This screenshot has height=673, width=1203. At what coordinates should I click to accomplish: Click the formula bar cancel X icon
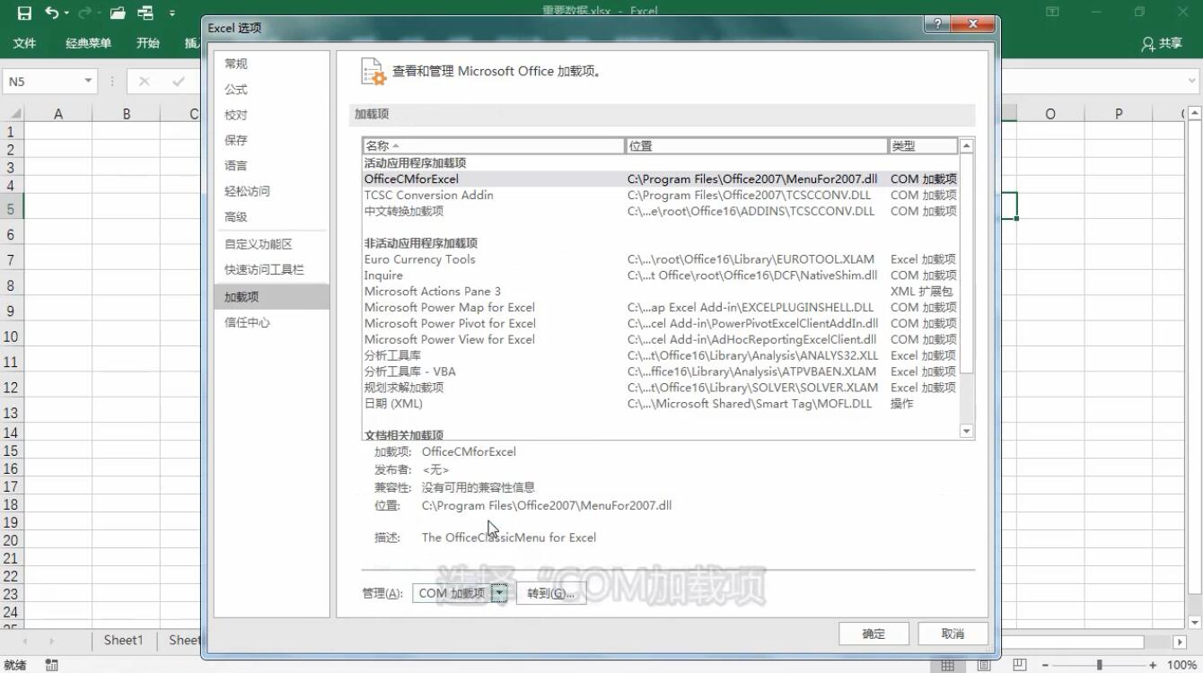[x=144, y=82]
